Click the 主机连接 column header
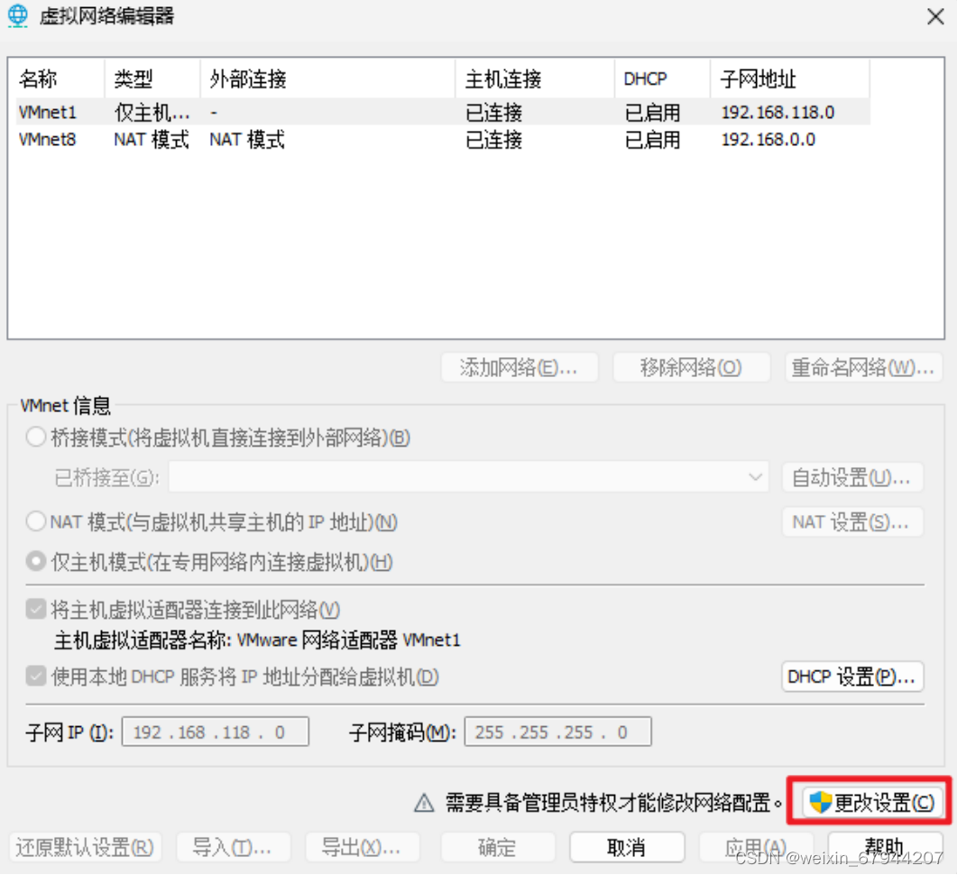Image resolution: width=957 pixels, height=875 pixels. coord(535,78)
